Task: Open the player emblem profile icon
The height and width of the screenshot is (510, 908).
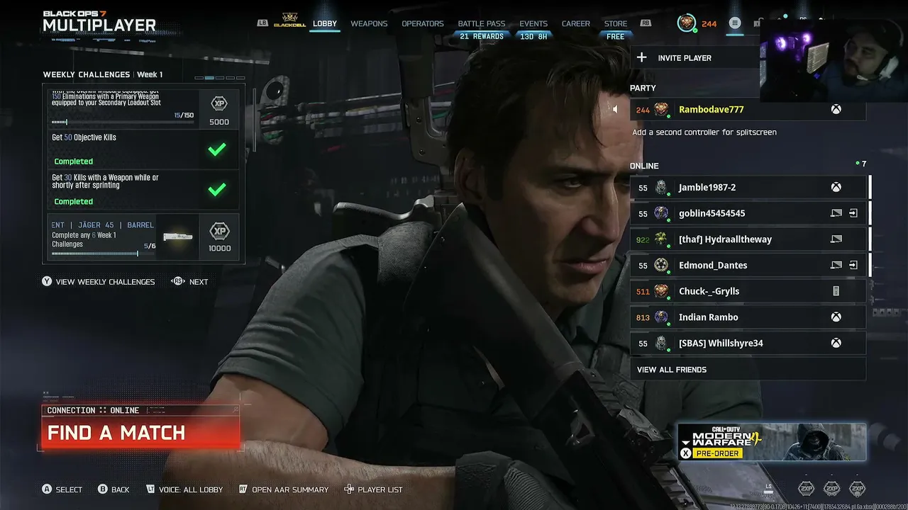Action: click(687, 23)
